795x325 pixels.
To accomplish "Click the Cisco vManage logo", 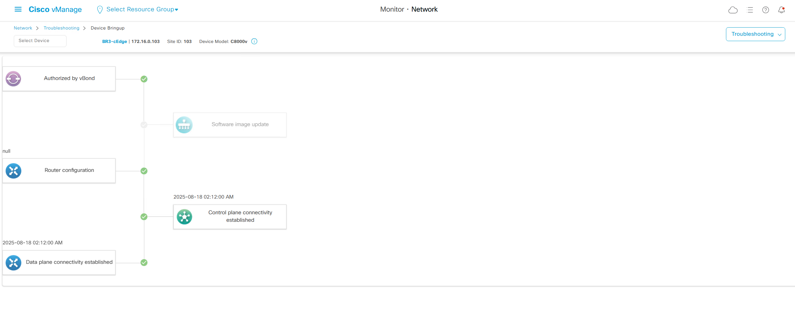I will (x=55, y=9).
